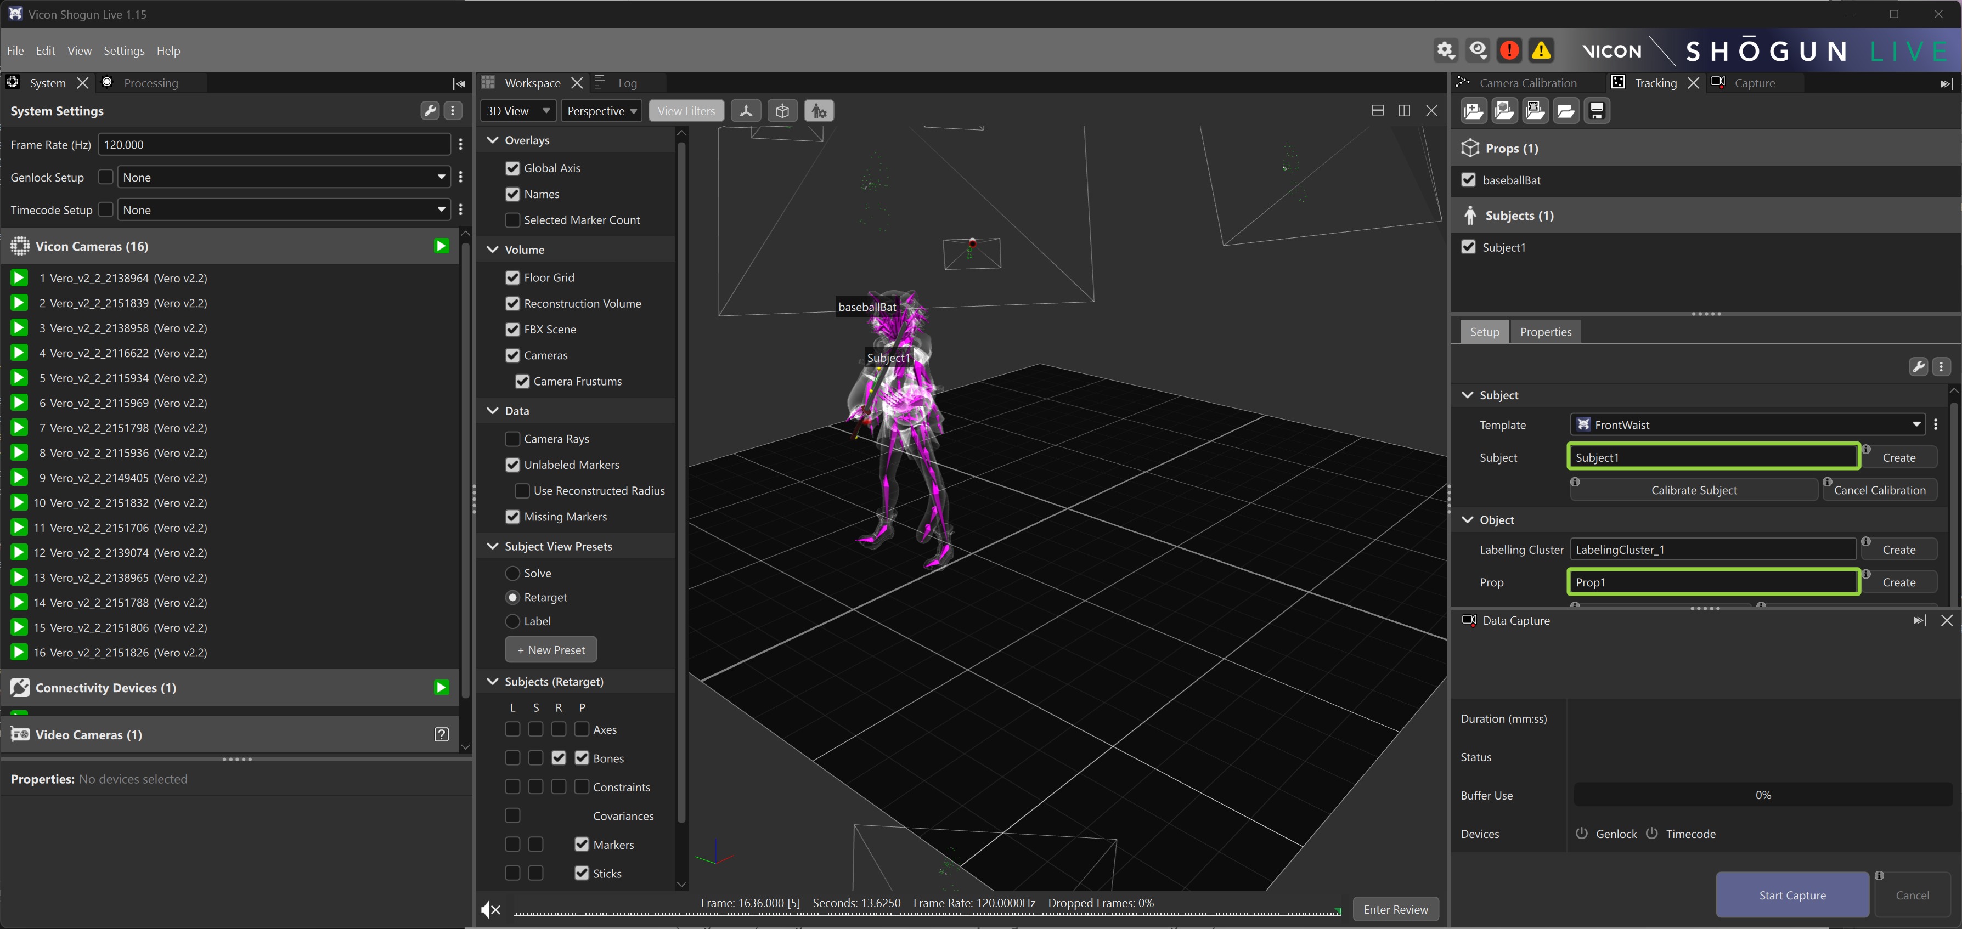
Task: Click the yellow warning triangle icon
Action: [x=1541, y=50]
